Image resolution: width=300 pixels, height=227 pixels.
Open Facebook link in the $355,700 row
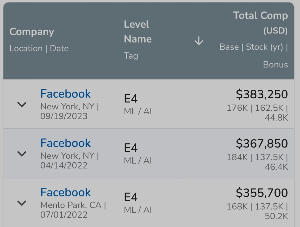[x=65, y=192]
